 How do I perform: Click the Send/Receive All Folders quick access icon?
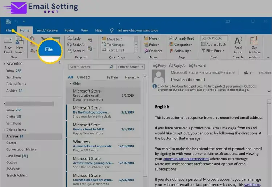(8, 21)
